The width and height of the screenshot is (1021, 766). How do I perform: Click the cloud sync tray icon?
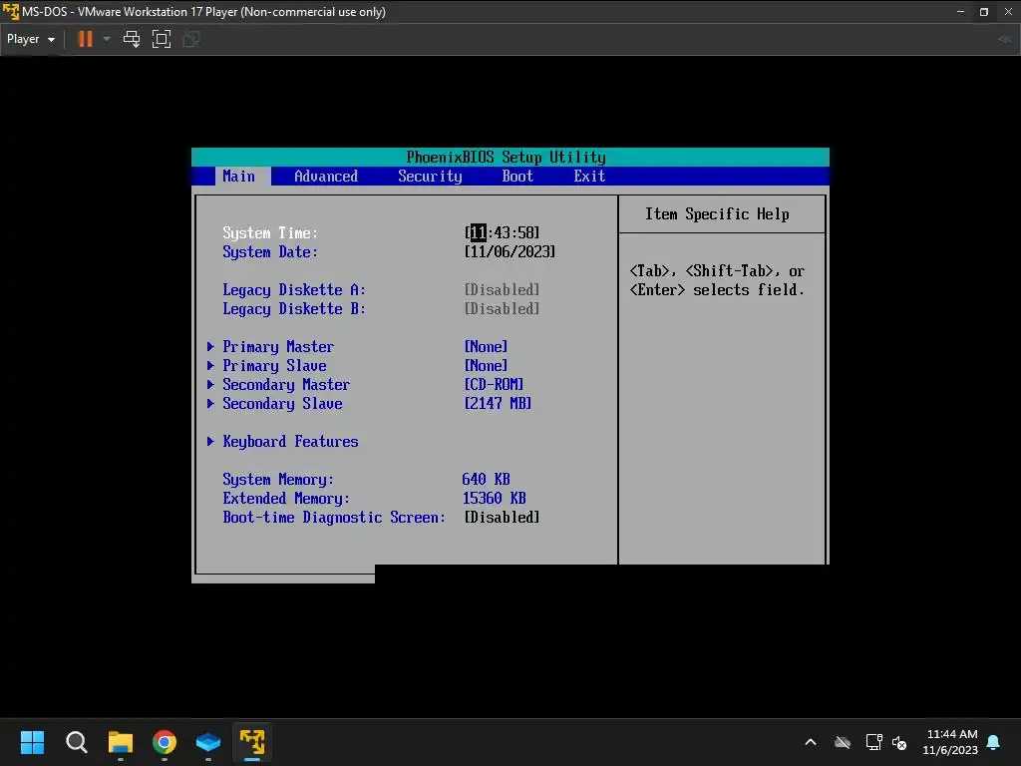coord(843,742)
